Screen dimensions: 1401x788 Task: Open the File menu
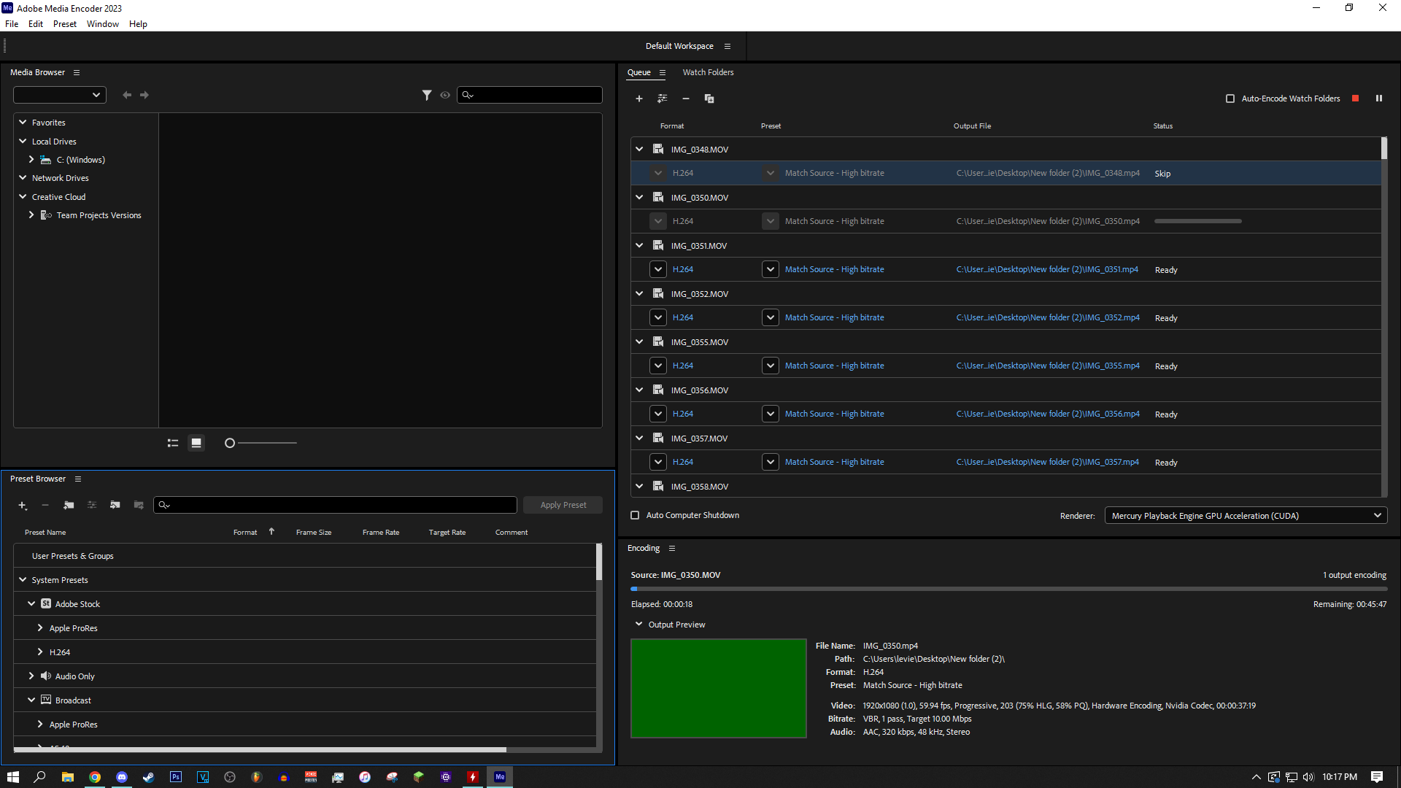[12, 24]
